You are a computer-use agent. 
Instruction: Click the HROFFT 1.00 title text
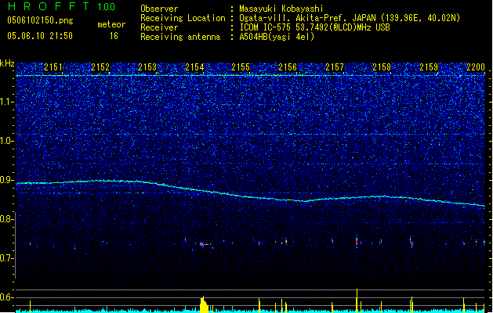(62, 6)
